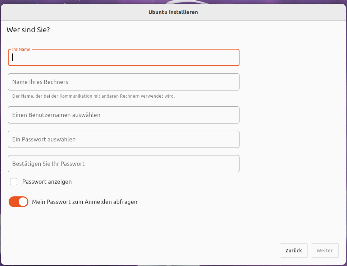
Task: Click the 'Ubuntu installieren' title bar
Action: (x=173, y=12)
